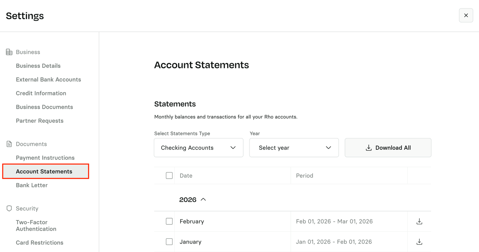Click the Documents section file icon
Image resolution: width=479 pixels, height=252 pixels.
9,144
